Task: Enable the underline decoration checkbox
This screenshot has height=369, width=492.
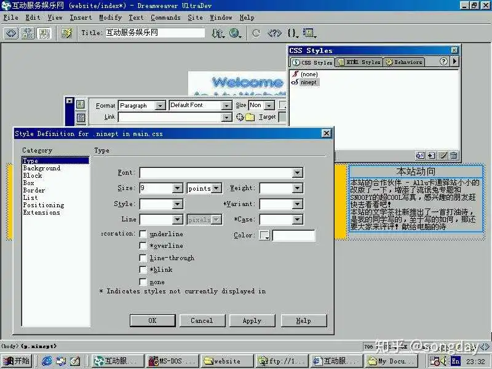Action: pos(143,234)
